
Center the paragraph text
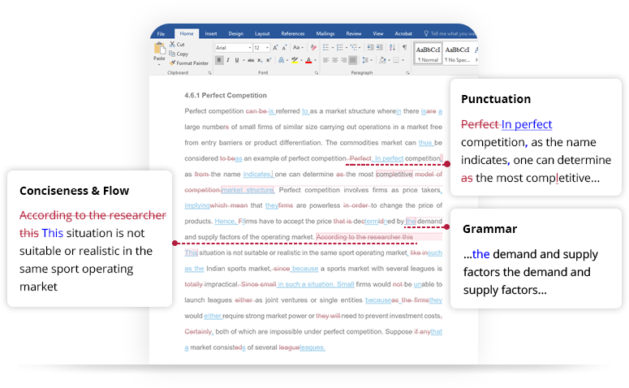pos(334,60)
